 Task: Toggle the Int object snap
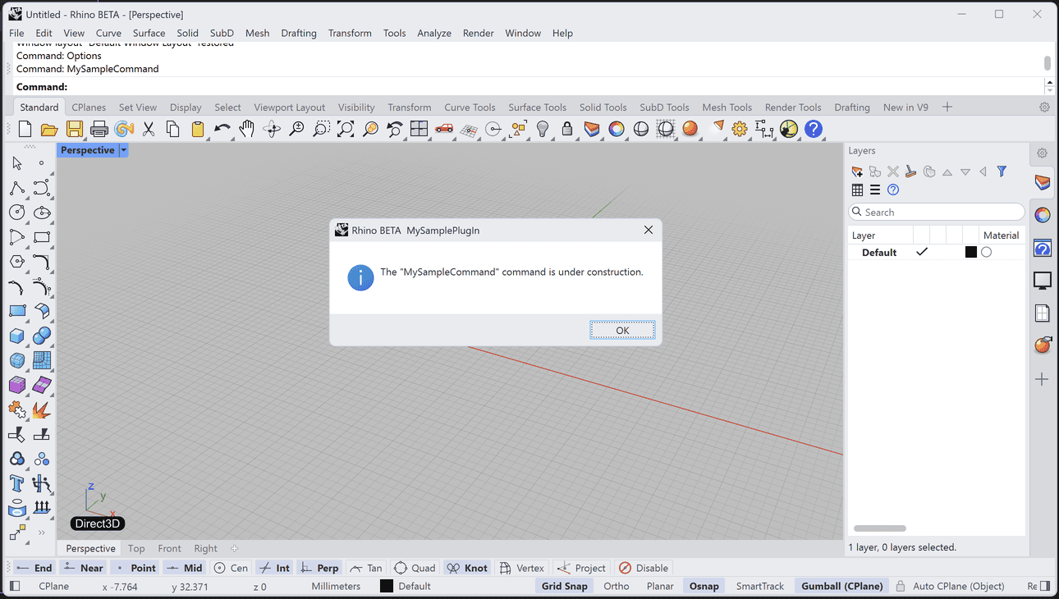click(274, 568)
